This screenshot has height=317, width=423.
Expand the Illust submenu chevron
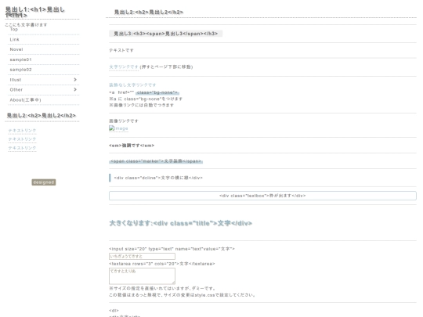pyautogui.click(x=75, y=80)
